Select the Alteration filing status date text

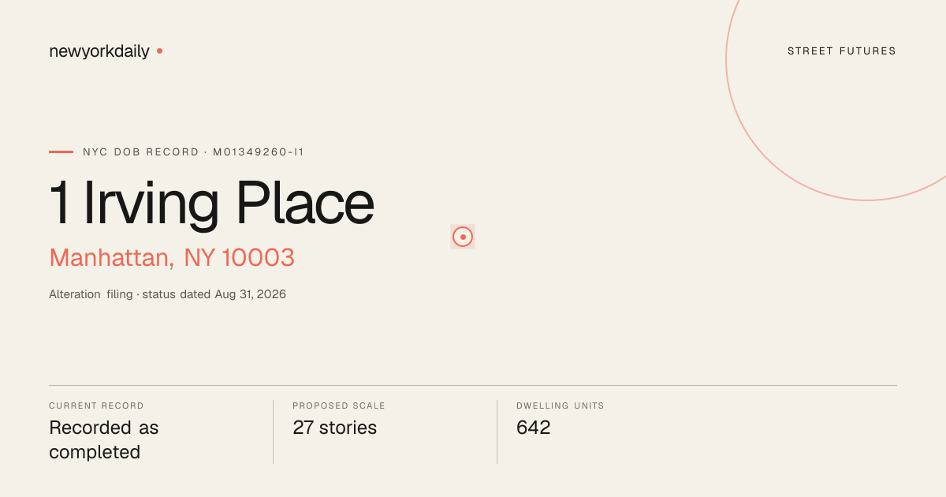[167, 294]
